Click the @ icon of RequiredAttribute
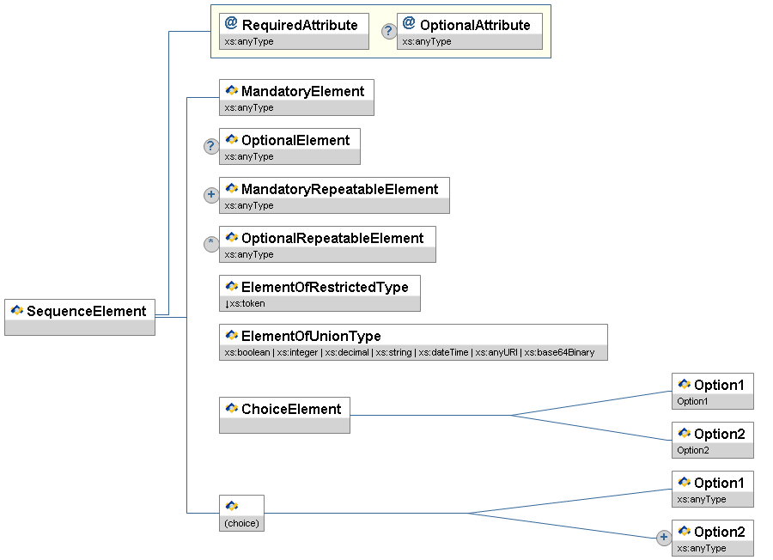This screenshot has height=560, width=773. tap(231, 24)
